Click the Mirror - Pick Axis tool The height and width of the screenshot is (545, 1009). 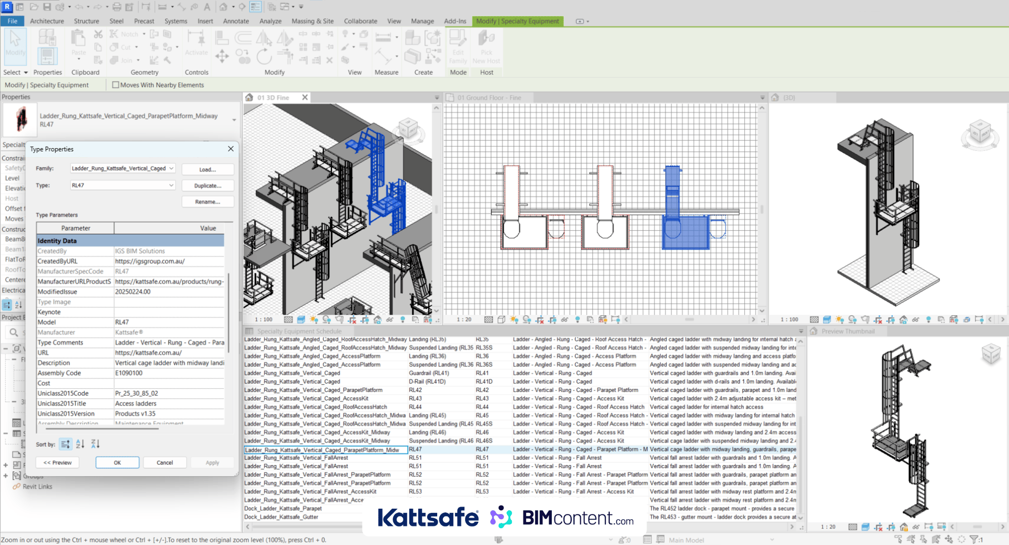(x=264, y=37)
